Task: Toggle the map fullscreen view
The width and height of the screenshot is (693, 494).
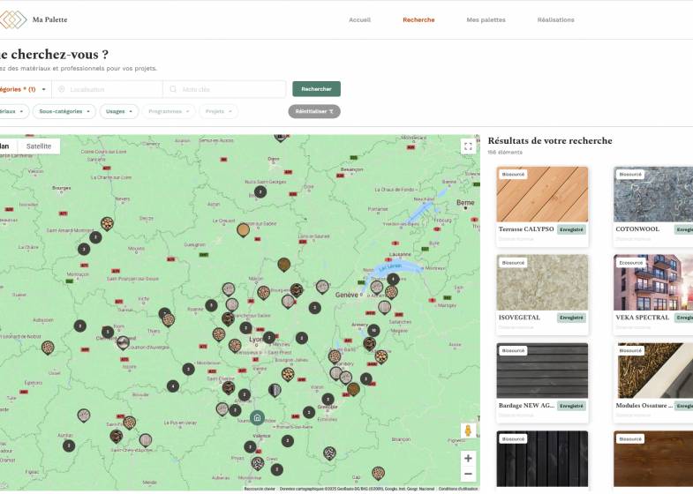Action: coord(468,146)
